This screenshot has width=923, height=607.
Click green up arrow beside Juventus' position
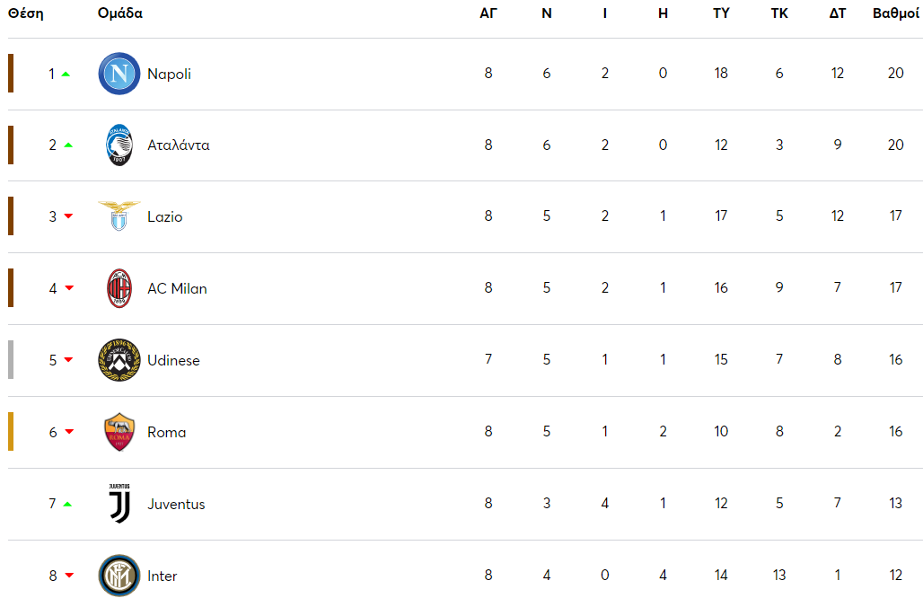tap(67, 504)
